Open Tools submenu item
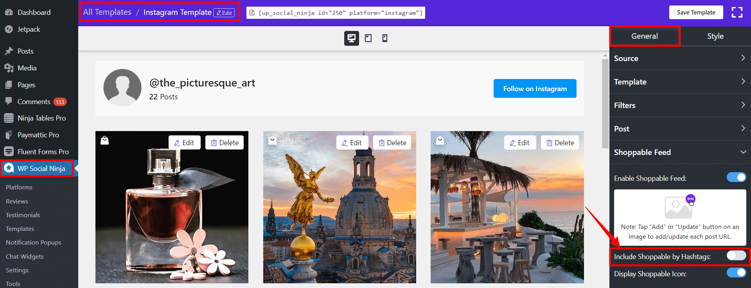 pyautogui.click(x=13, y=284)
